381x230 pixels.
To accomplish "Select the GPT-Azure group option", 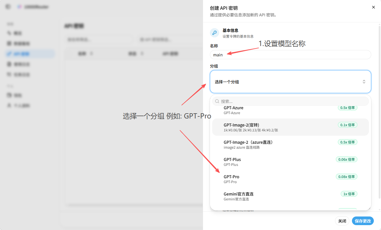I will point(290,110).
